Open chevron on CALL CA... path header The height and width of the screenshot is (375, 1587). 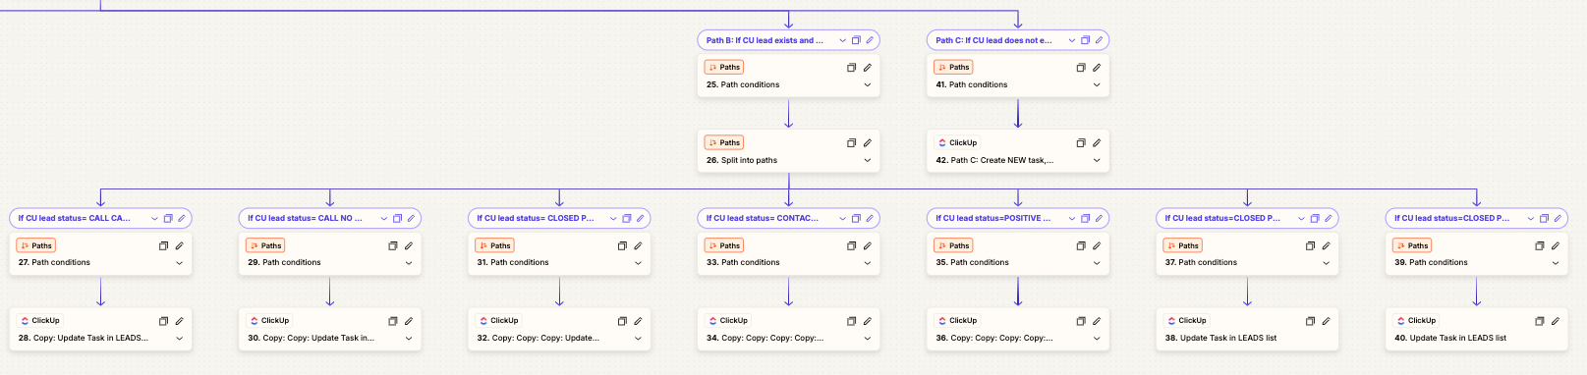154,219
